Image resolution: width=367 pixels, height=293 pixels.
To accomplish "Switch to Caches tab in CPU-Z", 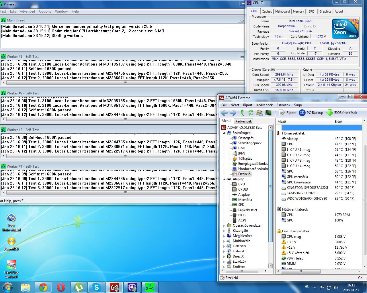I will pos(267,11).
